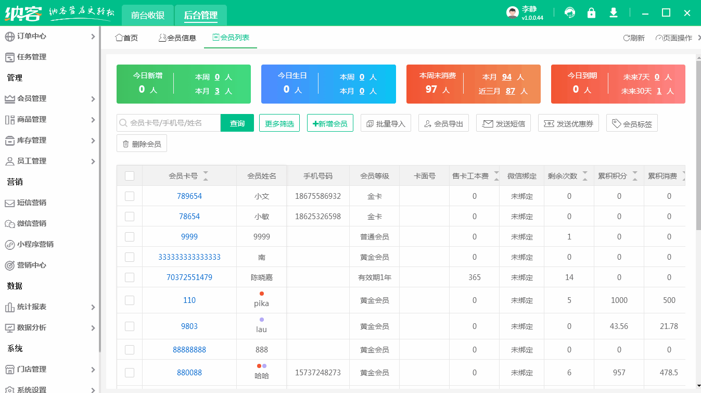This screenshot has height=393, width=701.
Task: Check the select-all checkbox in table header
Action: click(x=130, y=176)
